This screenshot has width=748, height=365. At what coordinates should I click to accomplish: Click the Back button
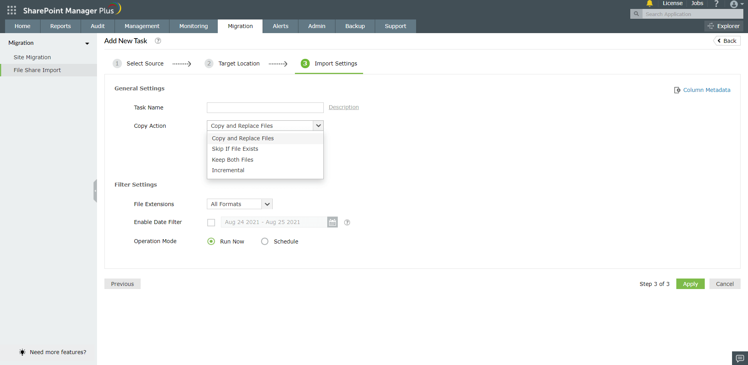(x=727, y=41)
